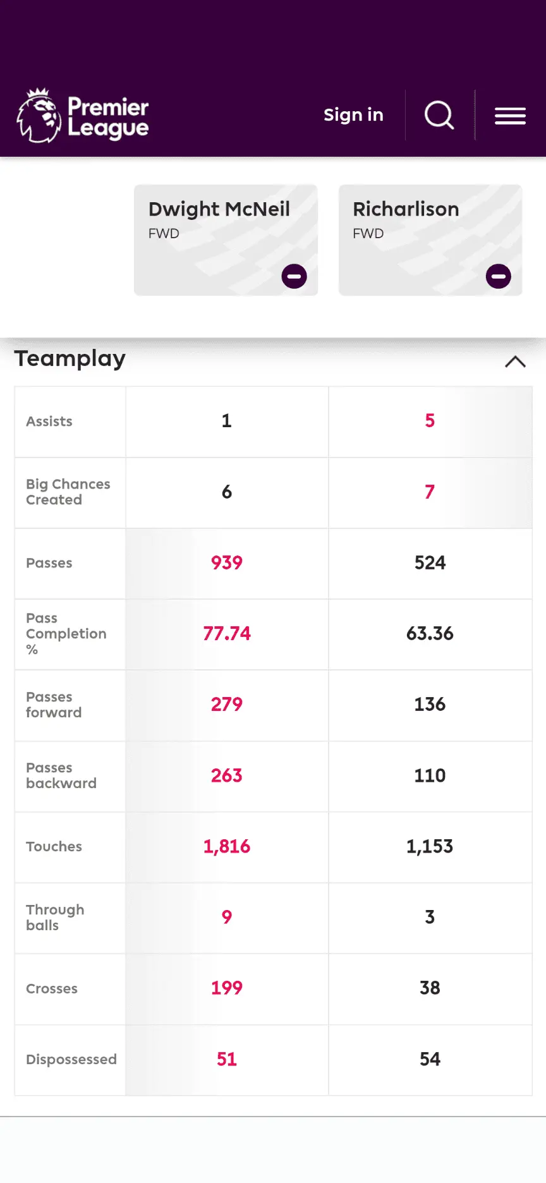Remove Richarlison using minus icon

(498, 276)
